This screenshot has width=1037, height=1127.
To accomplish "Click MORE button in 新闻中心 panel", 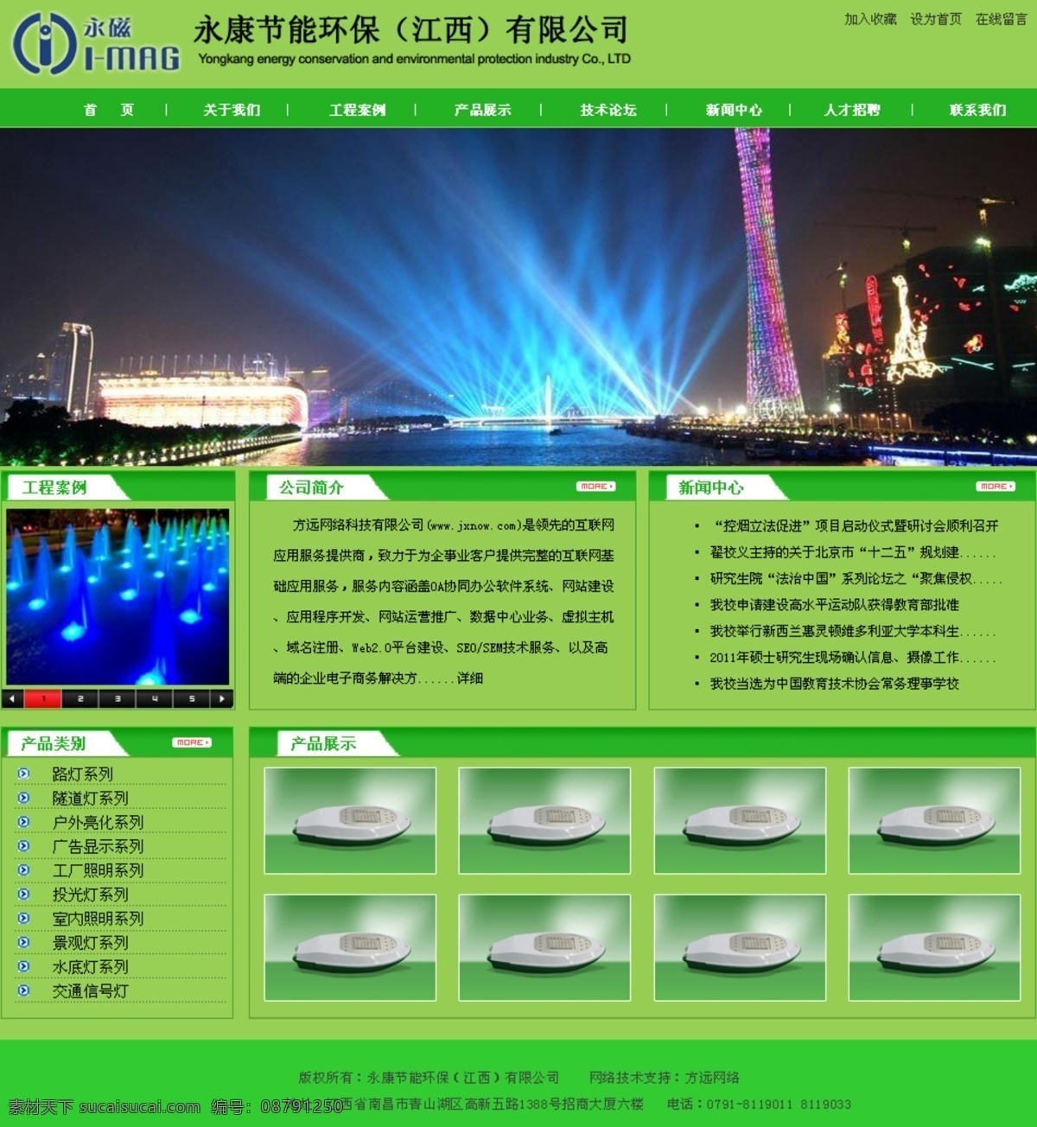I will (996, 487).
